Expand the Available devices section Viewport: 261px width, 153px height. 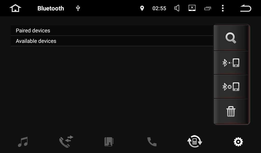point(112,41)
